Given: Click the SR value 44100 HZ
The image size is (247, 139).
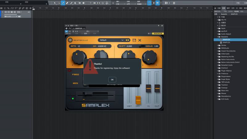Looking at the screenshot, I should click(102, 46).
